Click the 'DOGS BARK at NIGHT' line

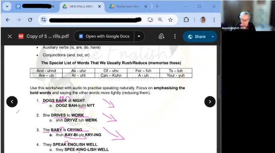pyautogui.click(x=64, y=101)
